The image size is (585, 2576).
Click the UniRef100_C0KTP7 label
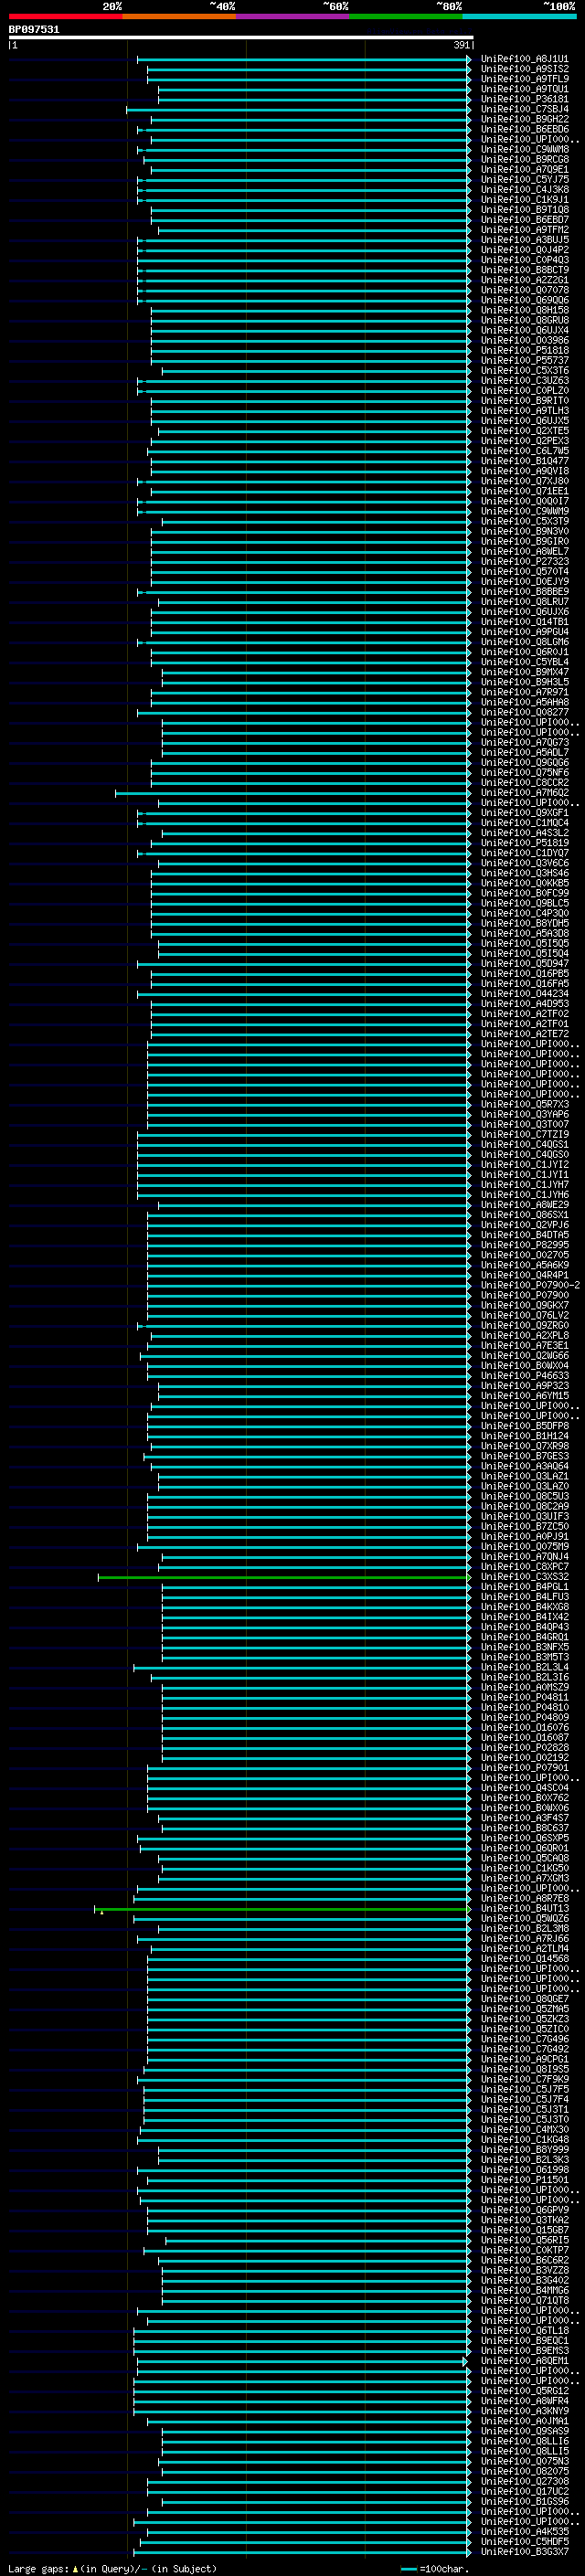[x=524, y=2251]
